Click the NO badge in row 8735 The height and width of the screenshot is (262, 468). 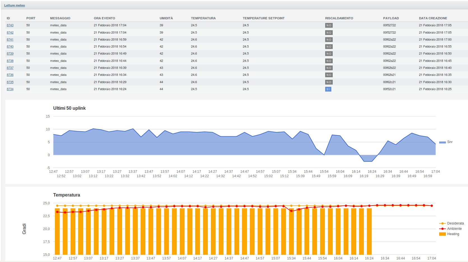pos(329,82)
